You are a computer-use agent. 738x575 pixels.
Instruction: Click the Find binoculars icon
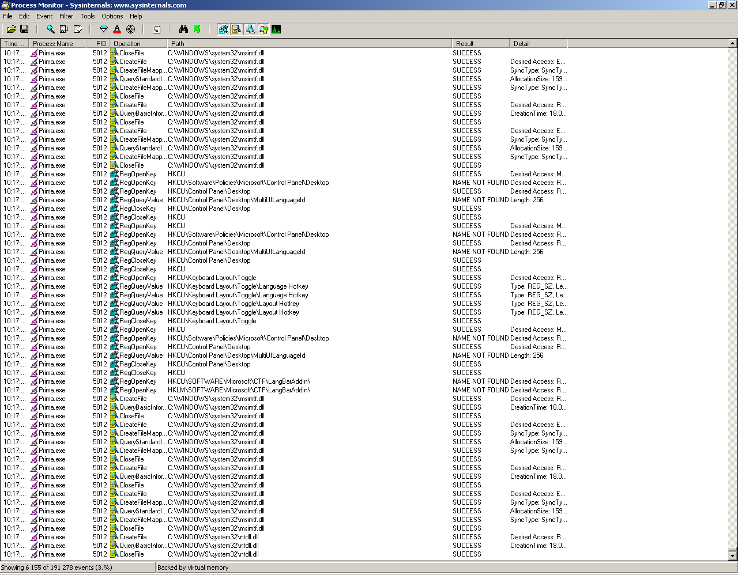[183, 29]
